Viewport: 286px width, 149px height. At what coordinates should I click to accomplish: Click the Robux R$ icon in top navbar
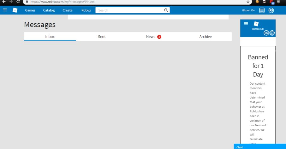pos(271,10)
